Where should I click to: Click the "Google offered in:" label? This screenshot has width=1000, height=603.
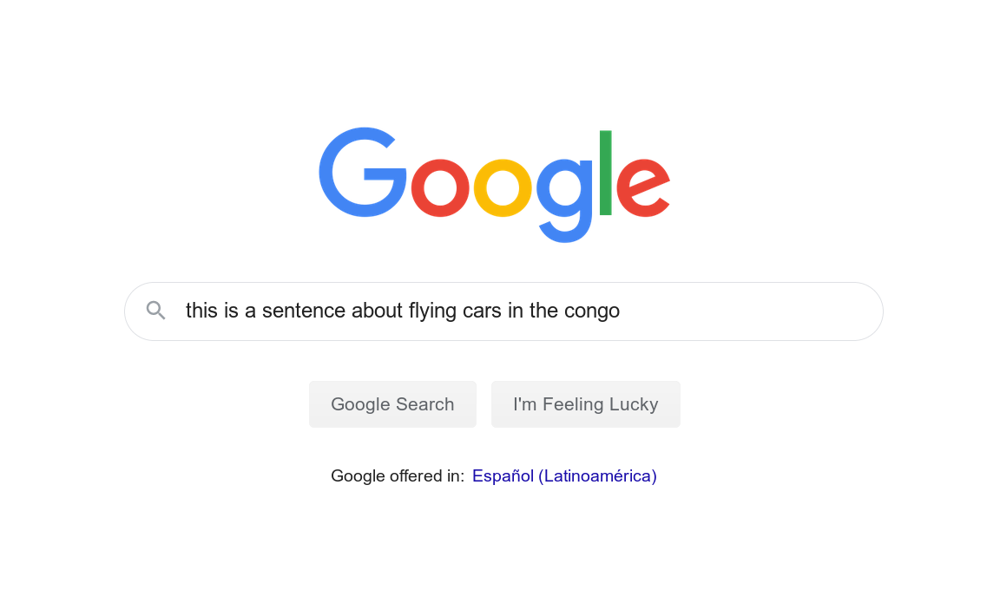pos(398,475)
